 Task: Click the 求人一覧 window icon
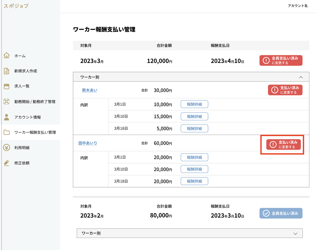coord(7,86)
